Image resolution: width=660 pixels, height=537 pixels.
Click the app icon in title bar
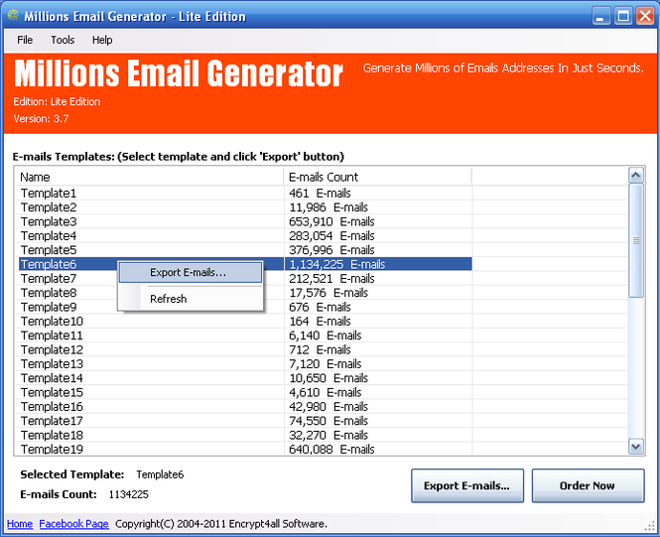(13, 16)
